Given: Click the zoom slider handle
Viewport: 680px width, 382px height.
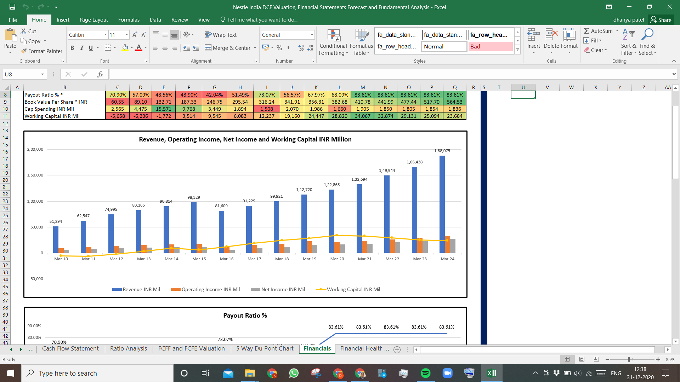Looking at the screenshot, I should pos(629,359).
